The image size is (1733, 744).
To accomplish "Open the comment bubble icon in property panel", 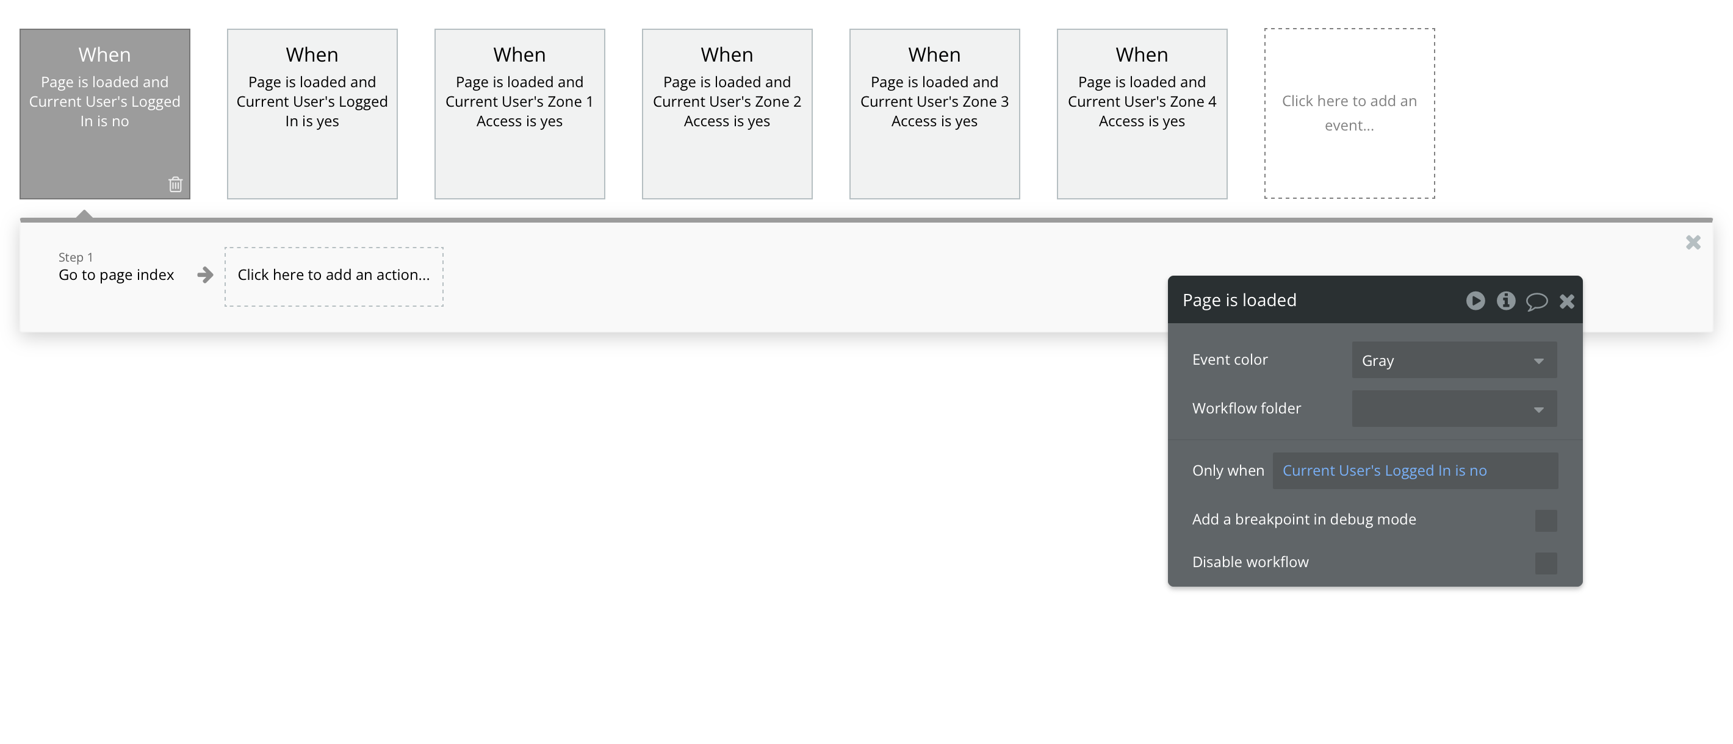I will tap(1536, 301).
